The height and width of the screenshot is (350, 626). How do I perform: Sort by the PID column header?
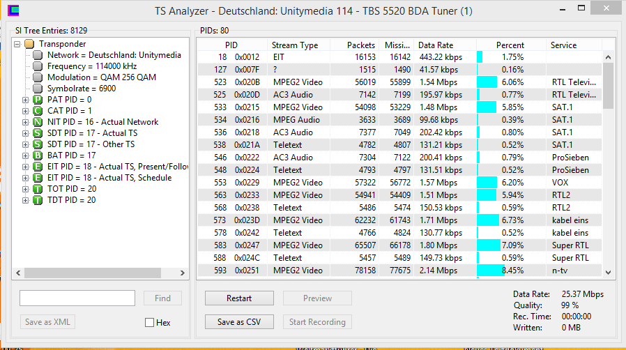(x=232, y=45)
